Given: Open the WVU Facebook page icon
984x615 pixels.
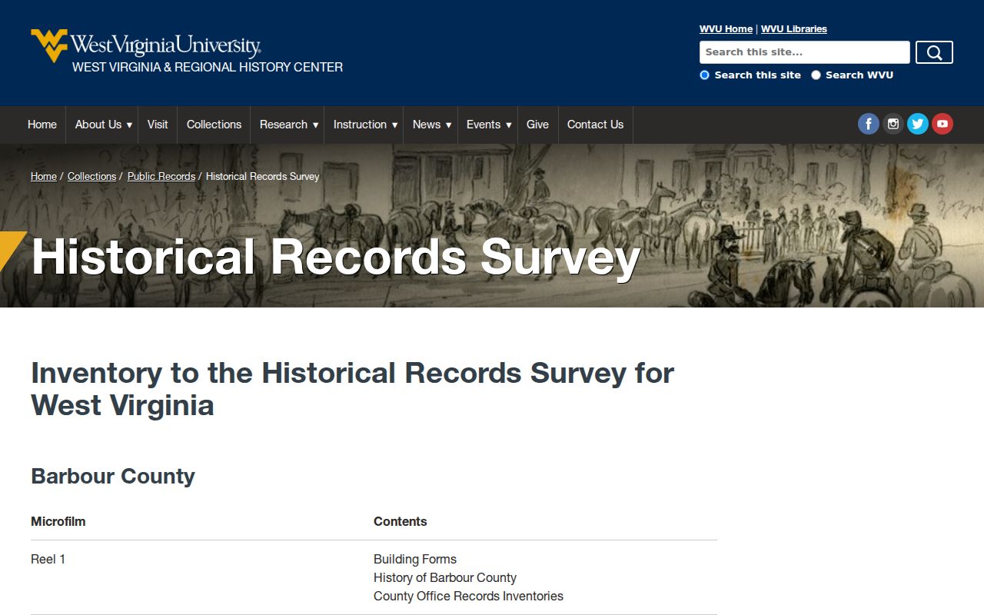Looking at the screenshot, I should click(x=869, y=124).
